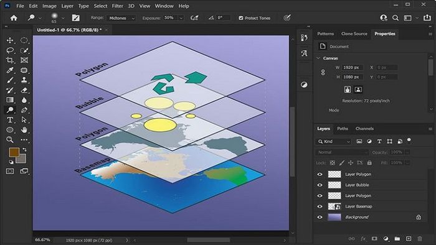Image resolution: width=436 pixels, height=245 pixels.
Task: Add layer style fx icon
Action: click(x=363, y=239)
